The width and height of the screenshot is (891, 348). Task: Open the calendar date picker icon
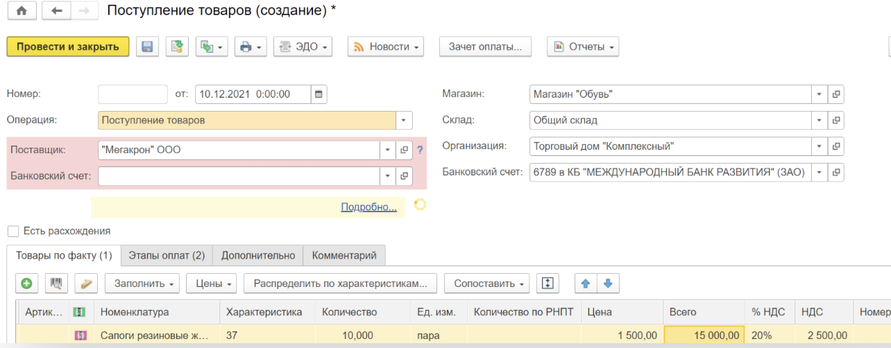click(x=319, y=94)
